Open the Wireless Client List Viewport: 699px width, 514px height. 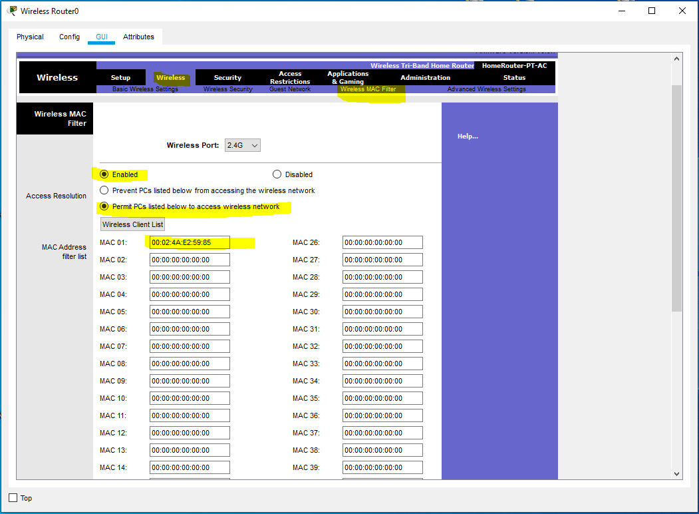[132, 224]
